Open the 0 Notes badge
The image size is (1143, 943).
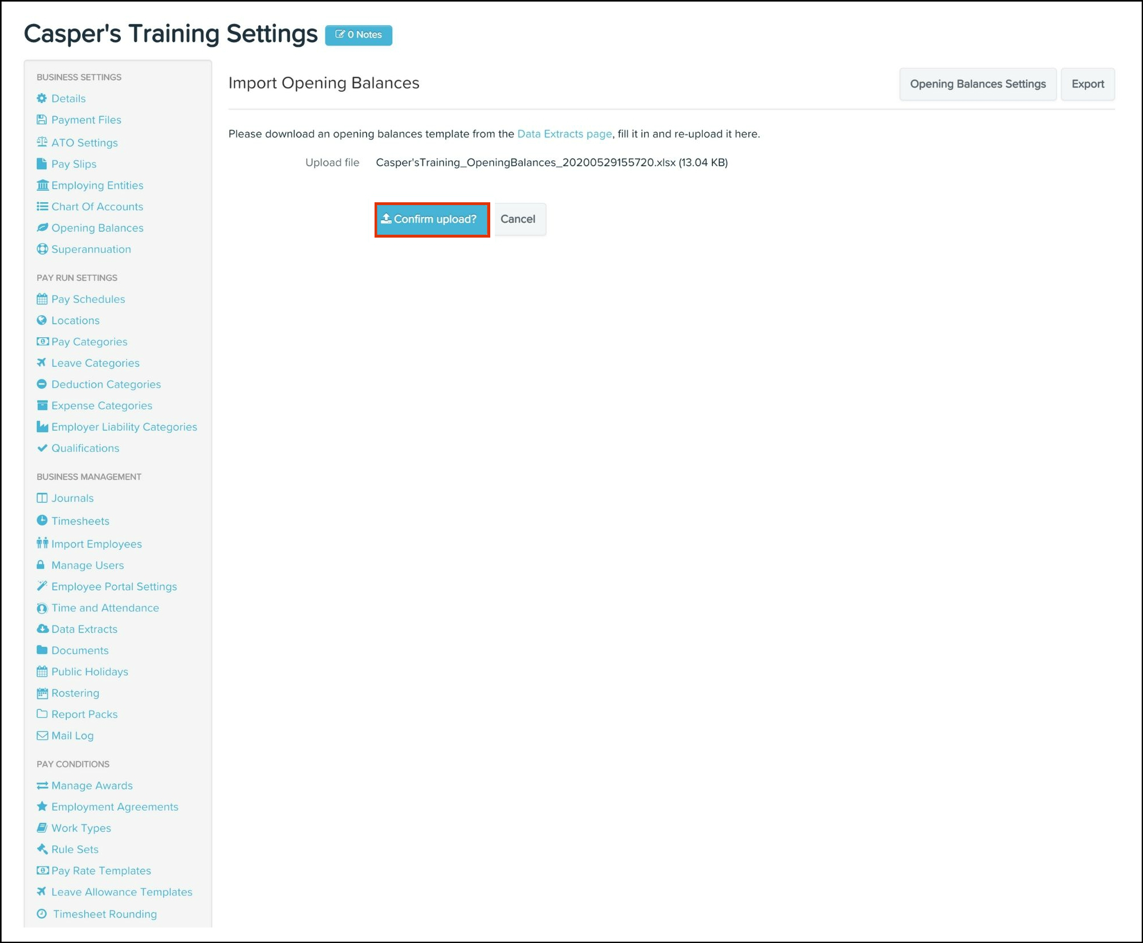pos(359,35)
